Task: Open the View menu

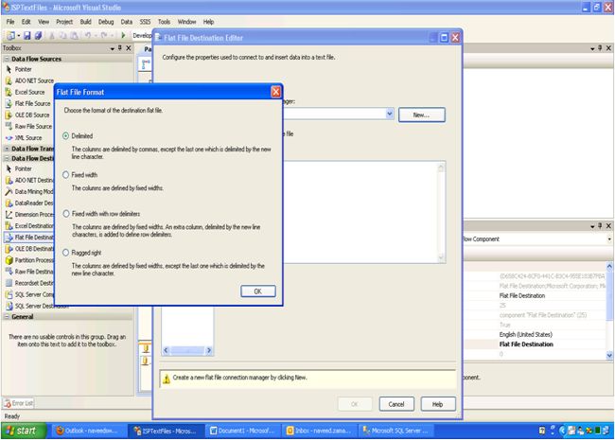Action: click(44, 22)
